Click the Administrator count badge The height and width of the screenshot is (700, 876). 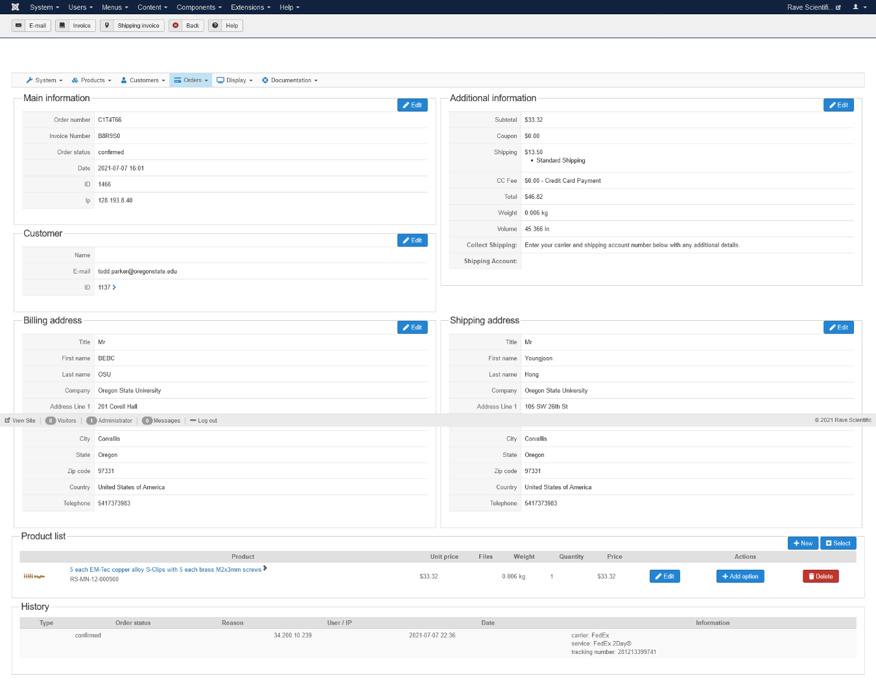tap(91, 421)
